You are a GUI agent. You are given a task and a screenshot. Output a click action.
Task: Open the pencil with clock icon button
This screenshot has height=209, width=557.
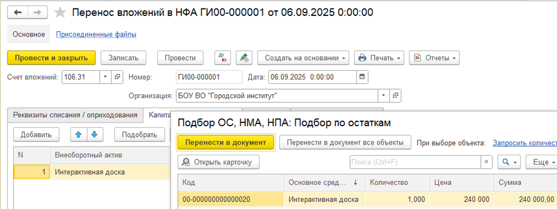click(244, 58)
